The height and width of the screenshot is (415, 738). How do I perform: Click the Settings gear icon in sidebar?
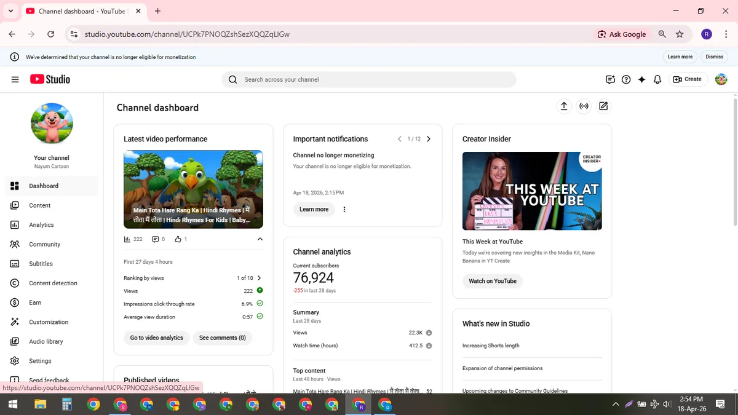(15, 361)
